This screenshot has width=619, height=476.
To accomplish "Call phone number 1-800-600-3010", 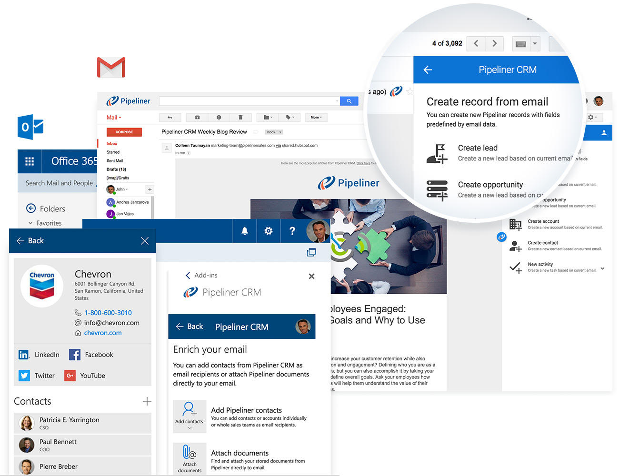I will coord(108,313).
